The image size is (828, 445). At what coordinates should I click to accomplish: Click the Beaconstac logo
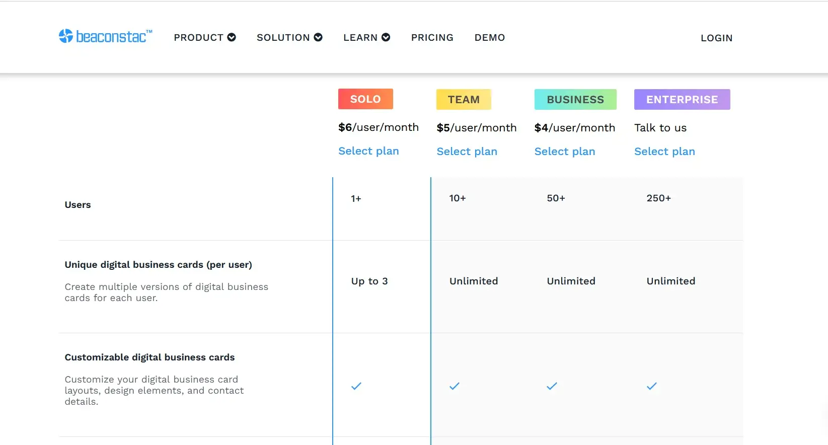[105, 36]
